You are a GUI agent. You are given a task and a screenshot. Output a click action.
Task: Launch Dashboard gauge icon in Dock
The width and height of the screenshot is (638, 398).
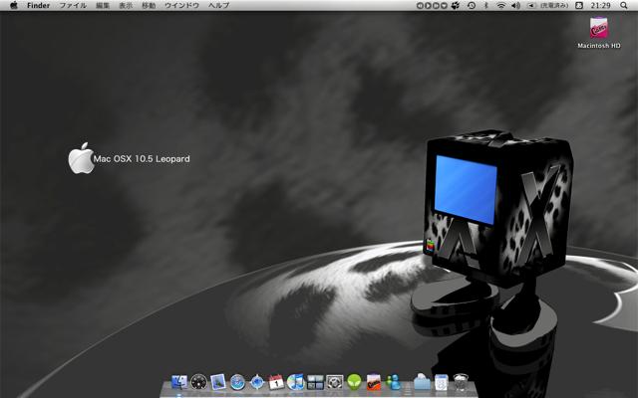click(x=199, y=382)
